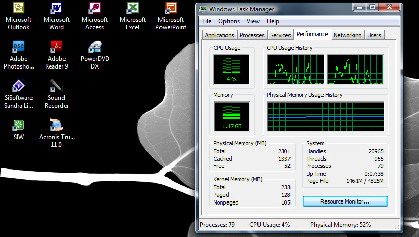419x237 pixels.
Task: Click the status bar Processes: 79 entry
Action: [x=217, y=225]
